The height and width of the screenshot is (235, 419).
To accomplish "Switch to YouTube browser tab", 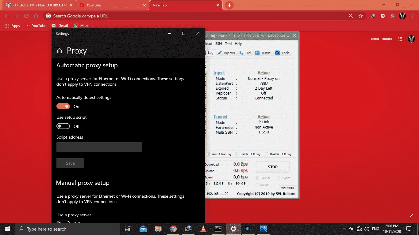I will 112,5.
